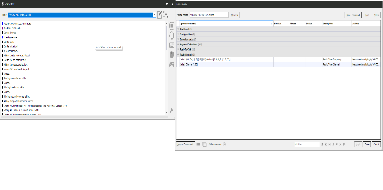Image resolution: width=383 pixels, height=190 pixels.
Task: Expand the Keyword Collections (502) category
Action: tap(178, 45)
